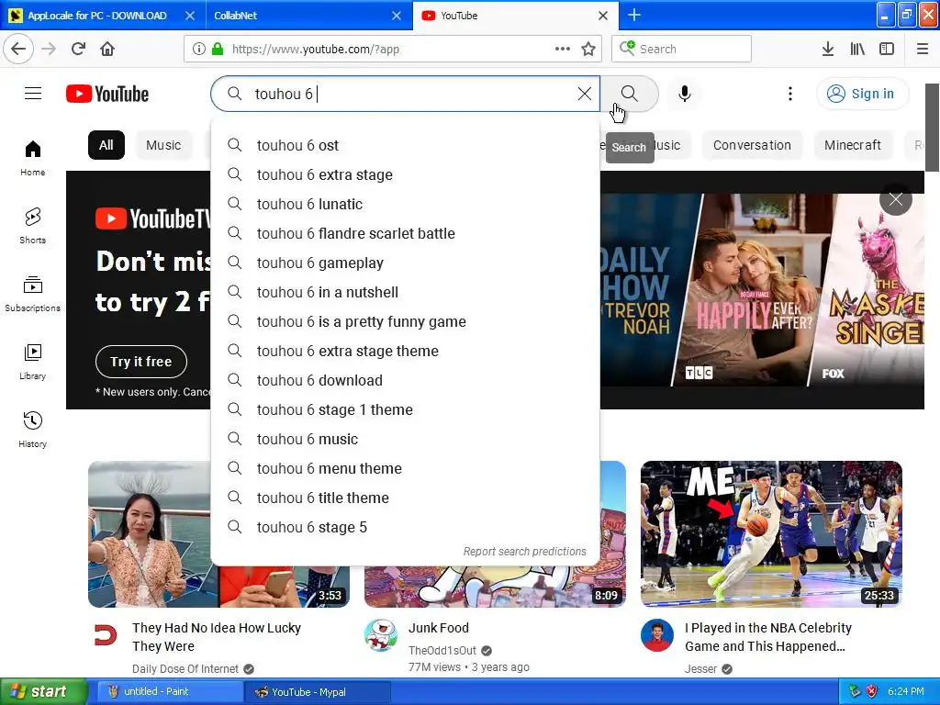Open History in the sidebar
Viewport: 940px width, 705px height.
(x=32, y=430)
